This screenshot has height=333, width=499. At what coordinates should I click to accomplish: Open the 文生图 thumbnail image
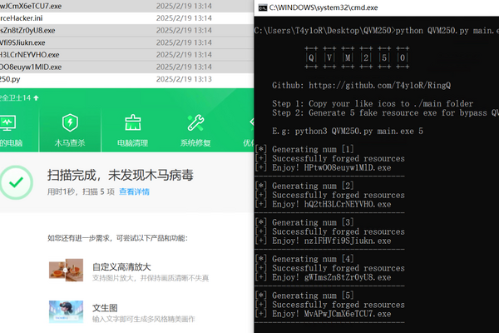pyautogui.click(x=66, y=311)
